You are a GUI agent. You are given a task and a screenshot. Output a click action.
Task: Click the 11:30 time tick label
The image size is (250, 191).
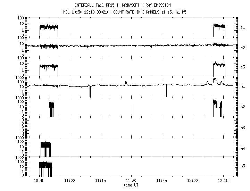[x=131, y=181]
